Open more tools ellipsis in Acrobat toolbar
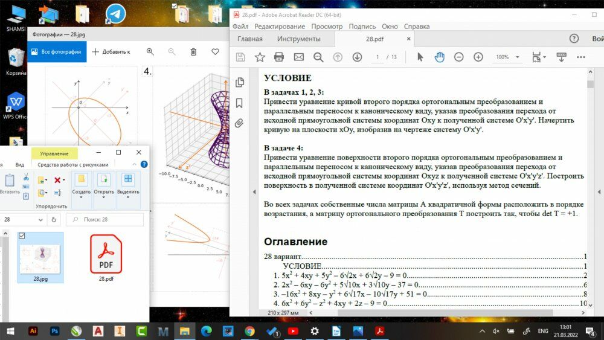The image size is (604, 340). [x=581, y=57]
